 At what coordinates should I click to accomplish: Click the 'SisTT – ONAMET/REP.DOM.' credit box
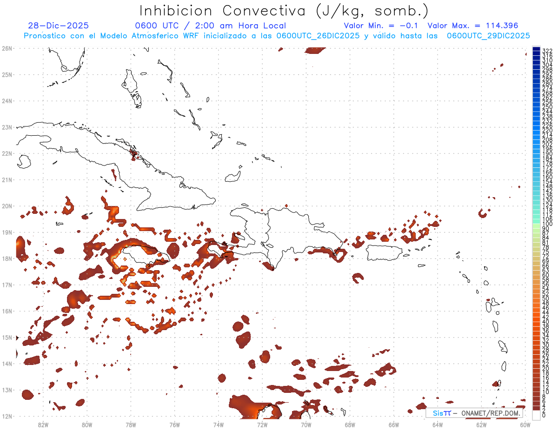click(475, 413)
